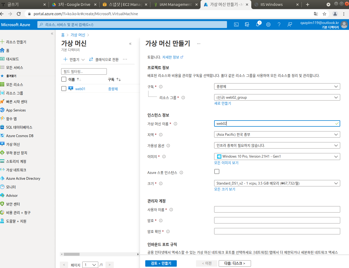The image size is (349, 268).
Task: Check the web01 row checkbox
Action: pos(64,89)
